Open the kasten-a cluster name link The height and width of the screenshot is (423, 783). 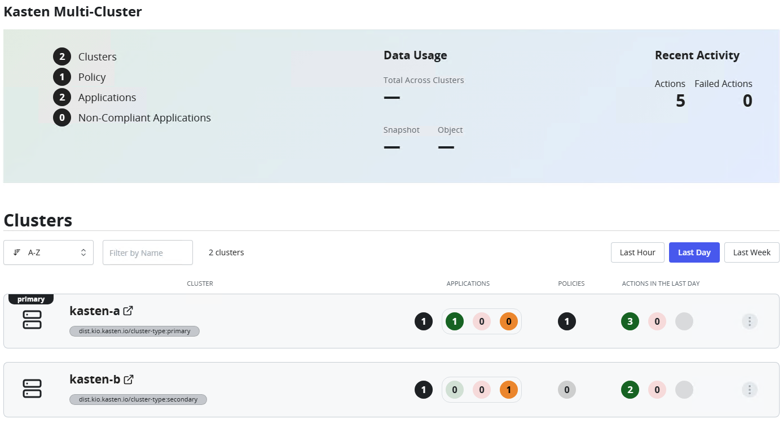click(94, 311)
